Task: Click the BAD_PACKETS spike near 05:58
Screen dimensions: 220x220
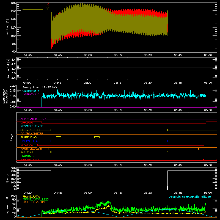Action: (x=204, y=159)
